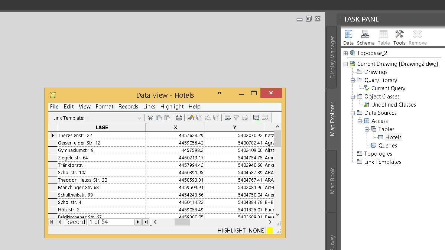The image size is (445, 250).
Task: Click the add-record icon with green plus
Action: 256,118
